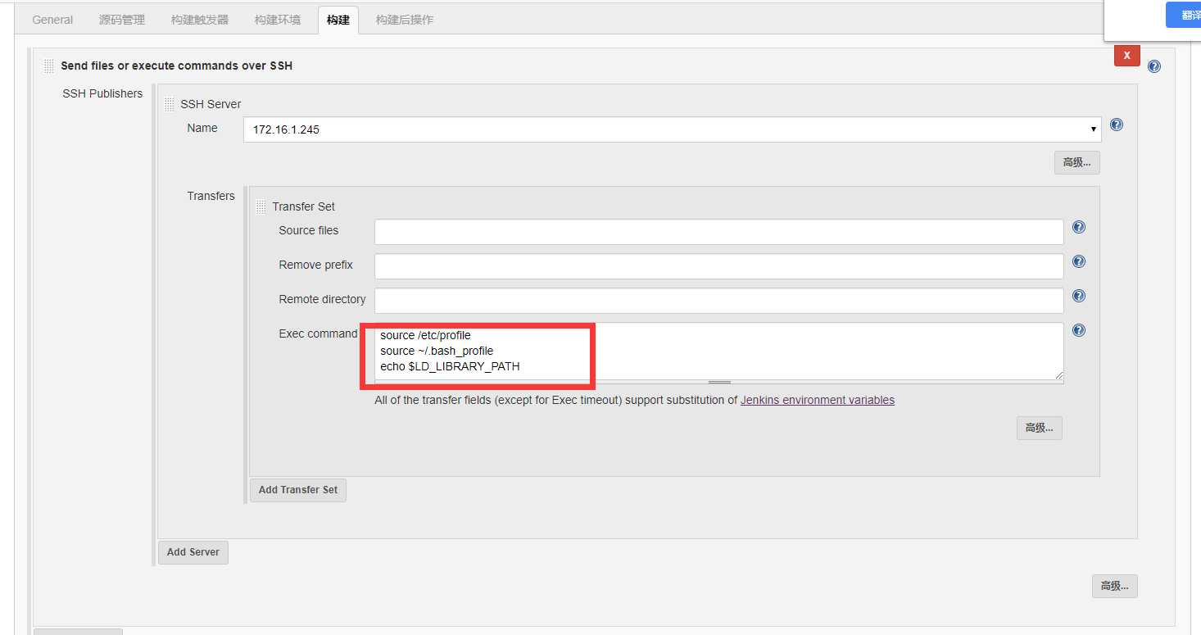Switch to the 构建环境 tab
1201x635 pixels.
tap(277, 20)
